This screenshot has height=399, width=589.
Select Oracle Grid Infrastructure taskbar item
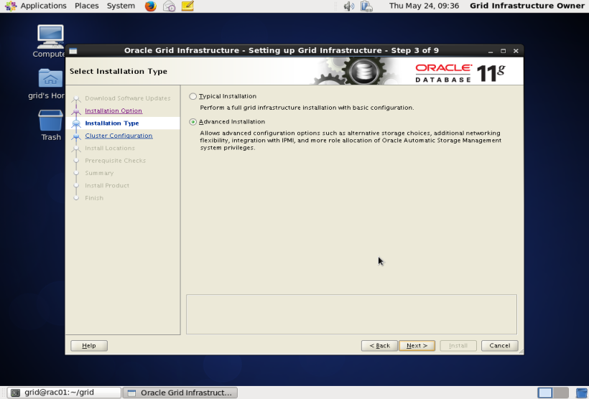coord(180,393)
